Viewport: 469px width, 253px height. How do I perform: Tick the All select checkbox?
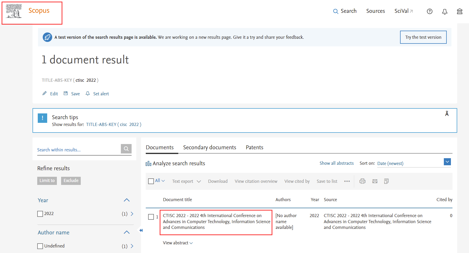coord(151,181)
